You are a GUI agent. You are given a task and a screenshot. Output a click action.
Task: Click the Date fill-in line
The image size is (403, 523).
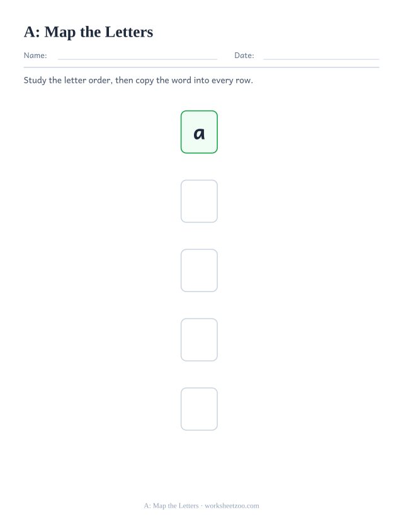[321, 59]
